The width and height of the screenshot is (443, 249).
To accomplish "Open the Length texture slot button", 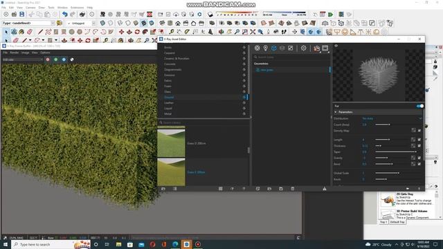I will (413, 140).
